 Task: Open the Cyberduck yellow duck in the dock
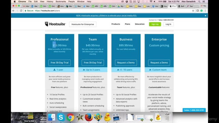(107, 117)
